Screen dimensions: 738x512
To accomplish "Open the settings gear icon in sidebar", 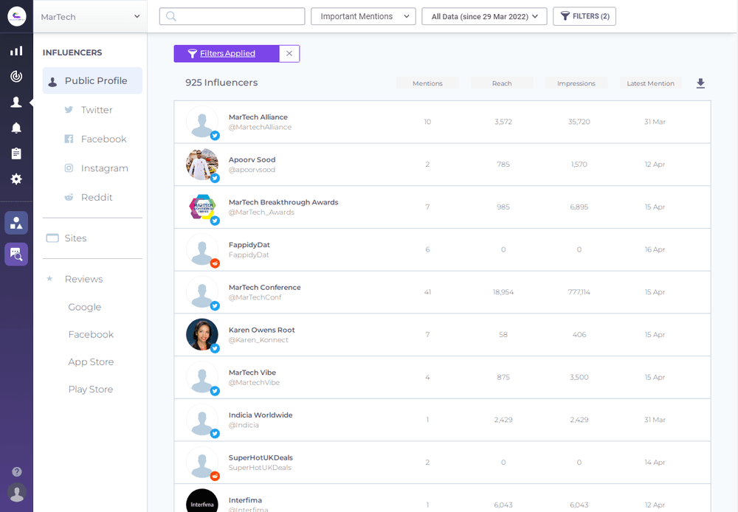I will 16,179.
